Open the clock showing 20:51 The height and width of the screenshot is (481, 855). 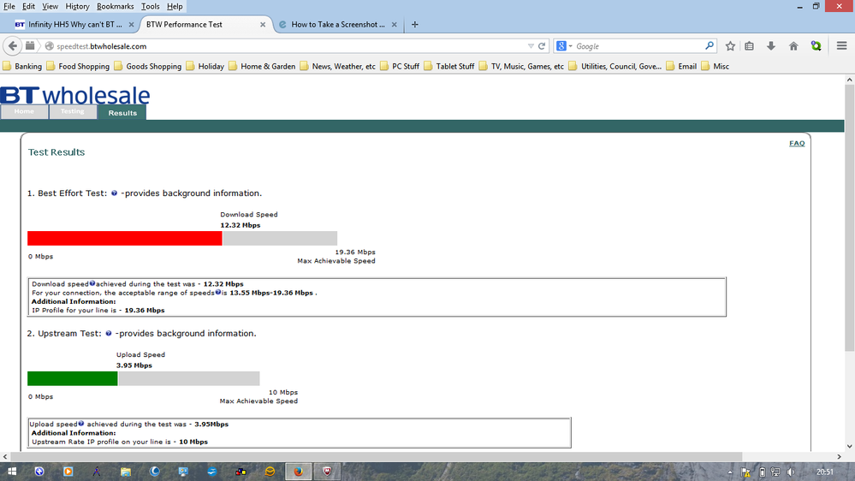(x=825, y=472)
